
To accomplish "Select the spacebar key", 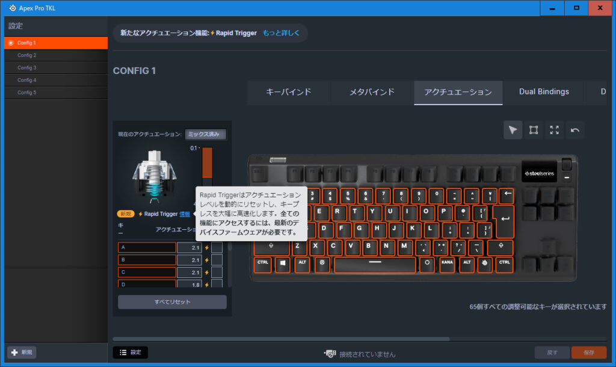I will coord(375,265).
